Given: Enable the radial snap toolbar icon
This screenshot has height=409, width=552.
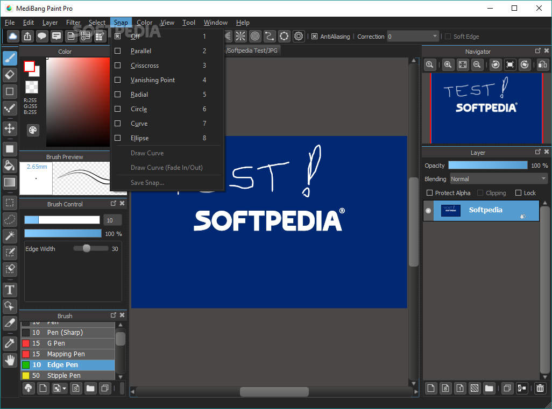Looking at the screenshot, I should [x=241, y=36].
